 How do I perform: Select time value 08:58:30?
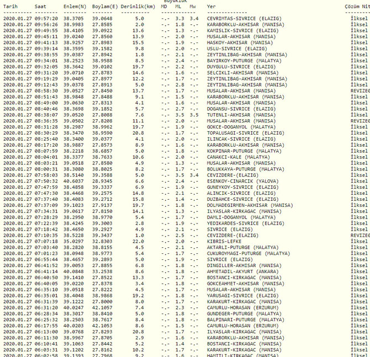click(46, 91)
